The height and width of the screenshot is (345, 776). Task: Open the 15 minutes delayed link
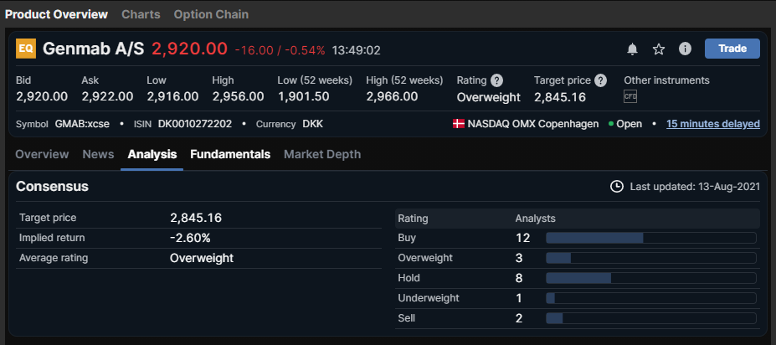coord(713,124)
